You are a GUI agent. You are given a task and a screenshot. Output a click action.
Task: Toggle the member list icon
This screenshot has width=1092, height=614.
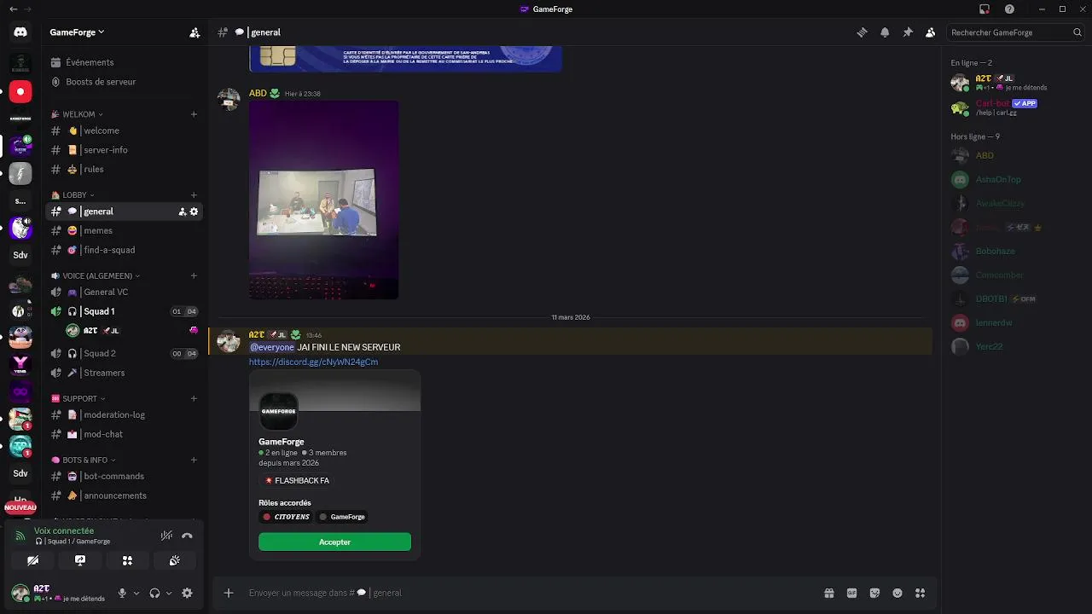point(930,32)
